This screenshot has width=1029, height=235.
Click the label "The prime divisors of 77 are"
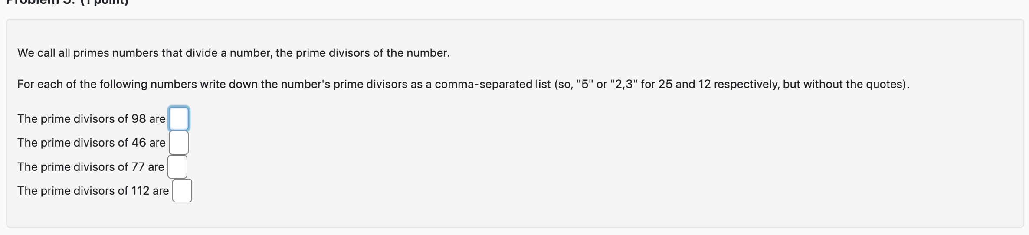91,167
